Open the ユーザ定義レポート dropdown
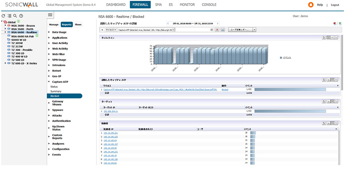 254,30
